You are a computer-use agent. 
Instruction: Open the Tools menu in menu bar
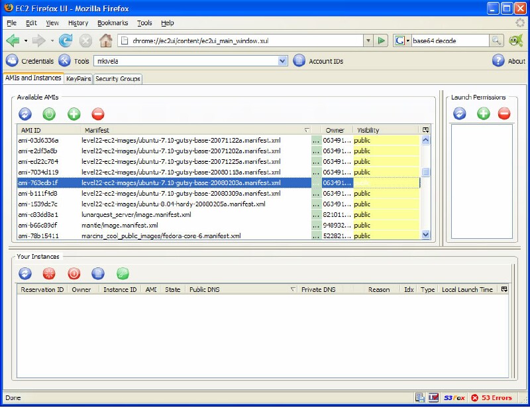tap(144, 23)
